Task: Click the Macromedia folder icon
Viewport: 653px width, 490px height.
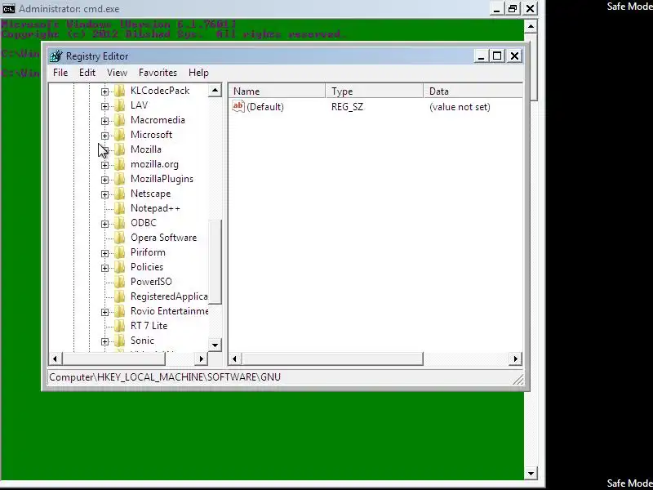Action: click(119, 120)
